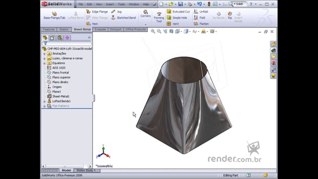The image size is (318, 179).
Task: Open the Forming Tool
Action: (159, 17)
